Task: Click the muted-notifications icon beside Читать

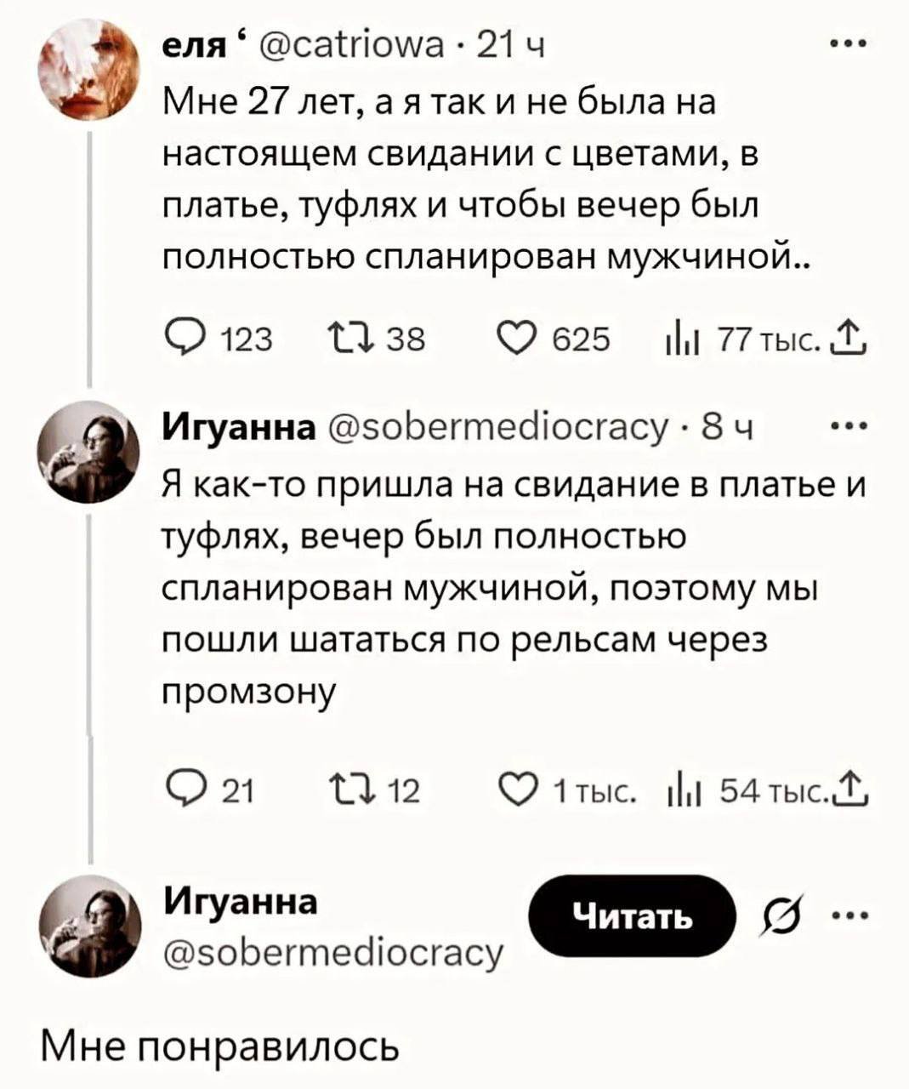Action: point(780,915)
